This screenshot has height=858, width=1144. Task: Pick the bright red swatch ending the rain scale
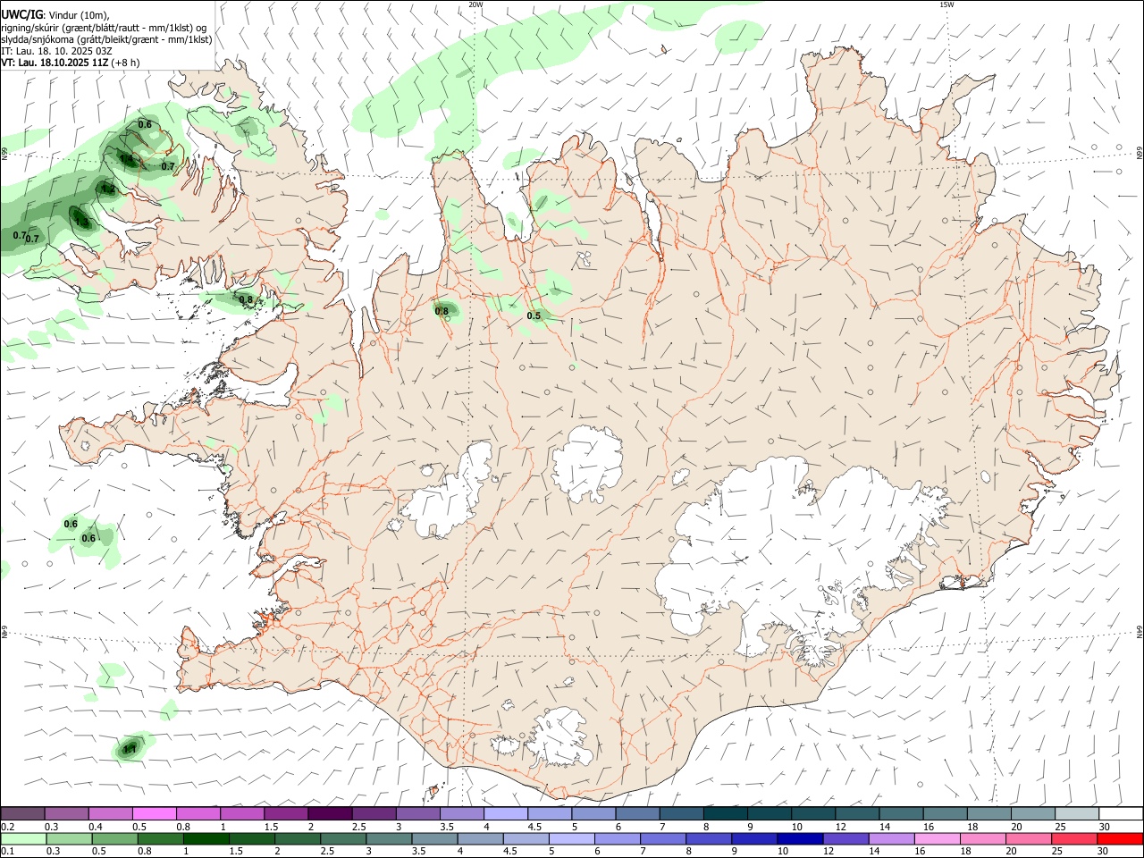pyautogui.click(x=1121, y=839)
